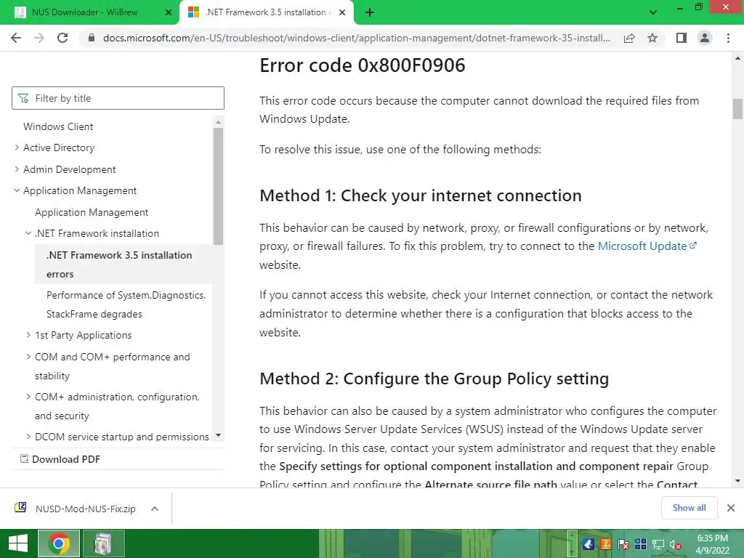
Task: Expand COM+ administration, configuration, and security
Action: tap(28, 396)
